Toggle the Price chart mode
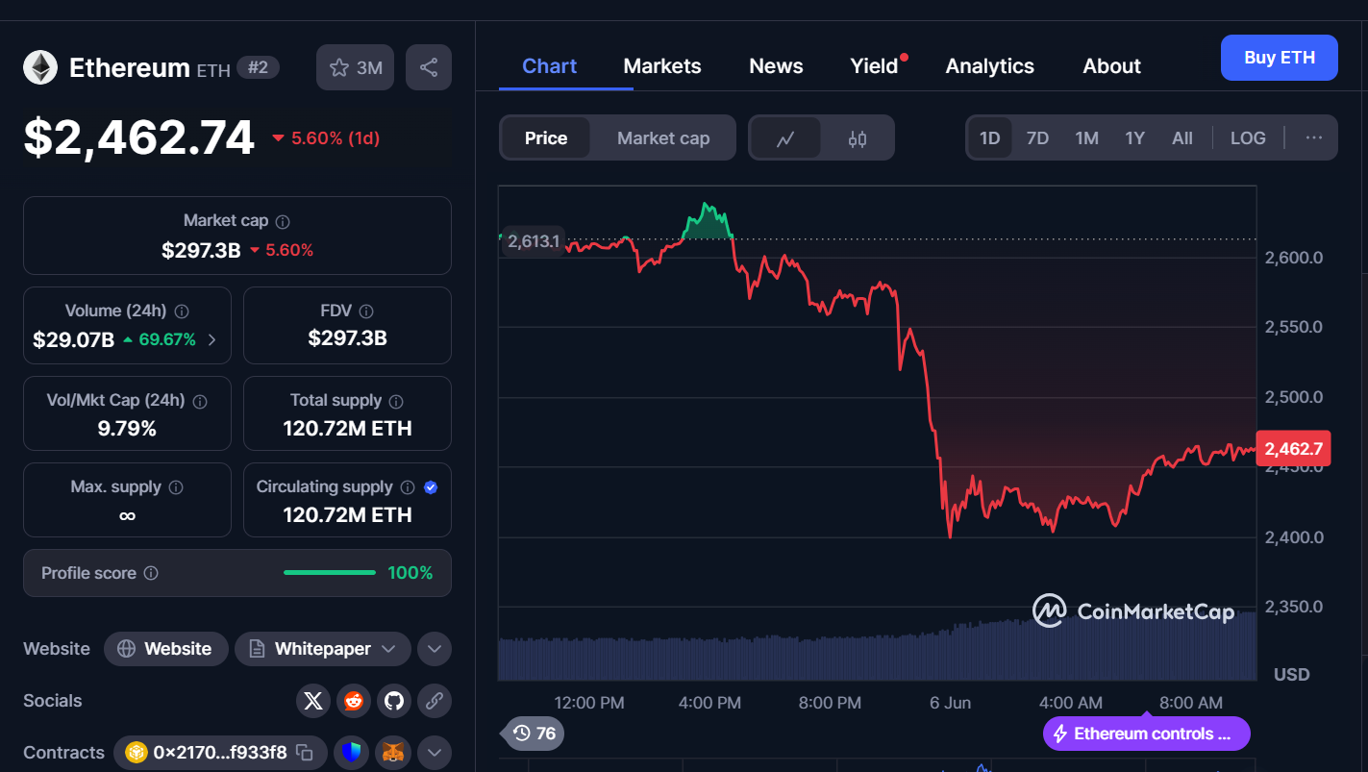This screenshot has width=1368, height=772. (546, 138)
